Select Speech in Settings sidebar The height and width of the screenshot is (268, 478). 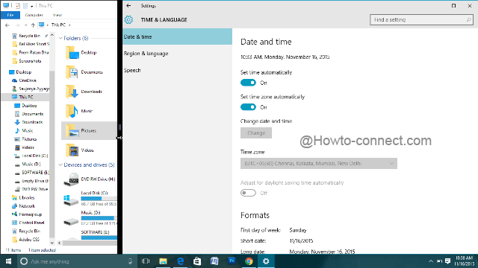coord(177,70)
